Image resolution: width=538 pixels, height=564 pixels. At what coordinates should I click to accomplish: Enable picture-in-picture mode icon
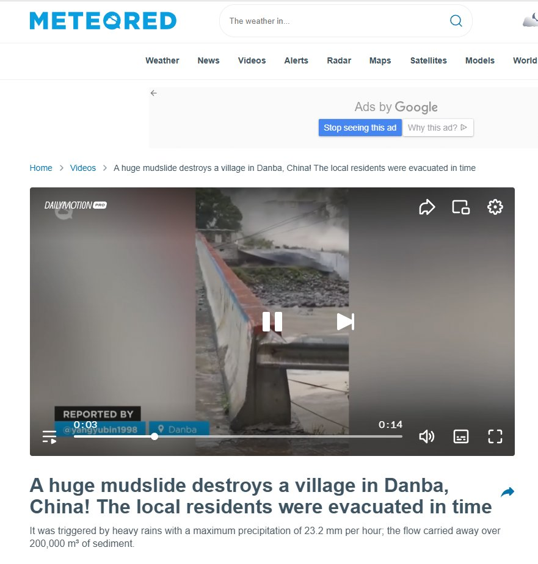click(x=460, y=207)
